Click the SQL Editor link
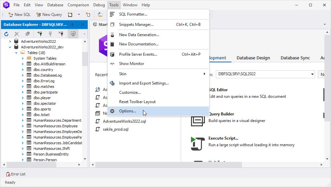331x187 pixels. tap(218, 90)
